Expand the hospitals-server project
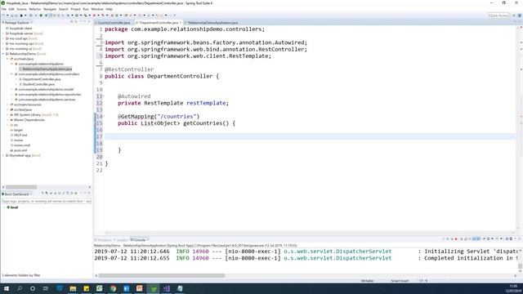This screenshot has height=294, width=523. point(3,33)
